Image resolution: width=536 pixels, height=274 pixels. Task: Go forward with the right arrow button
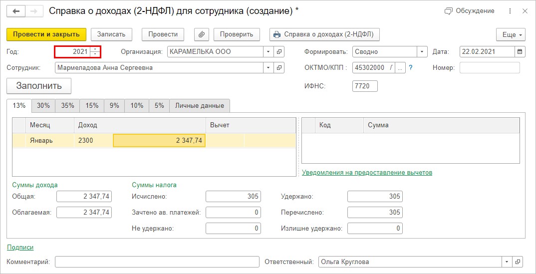coord(34,11)
